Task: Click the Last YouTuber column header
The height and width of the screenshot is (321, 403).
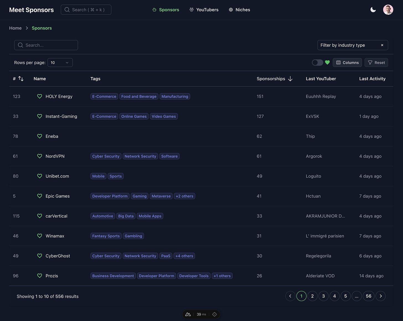Action: pos(321,79)
